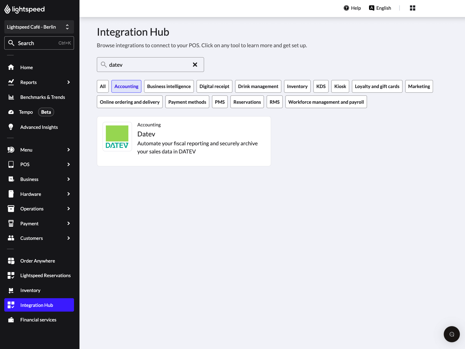Expand the Customers section
The height and width of the screenshot is (349, 465).
click(x=31, y=238)
